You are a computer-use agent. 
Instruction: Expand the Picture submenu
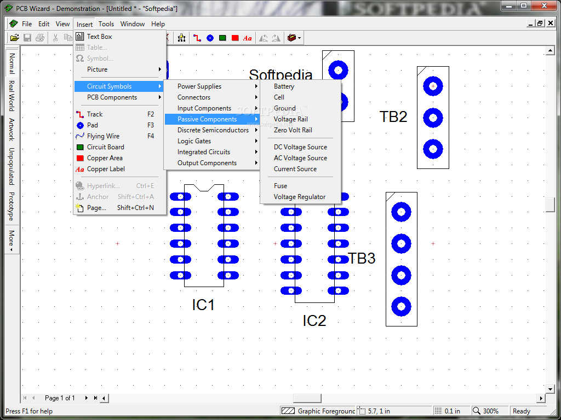pyautogui.click(x=120, y=69)
